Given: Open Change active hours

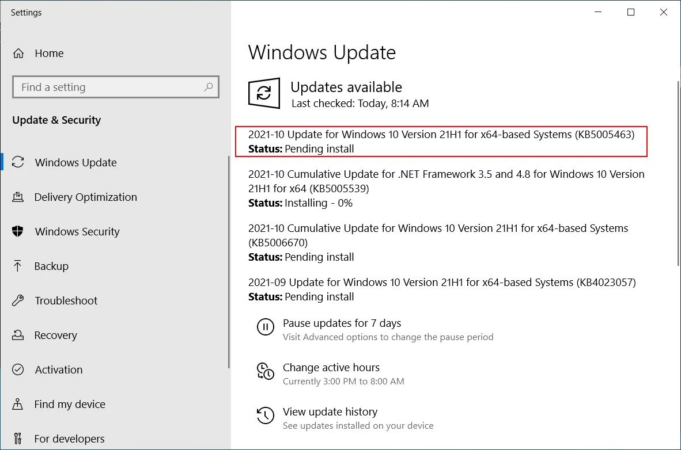Looking at the screenshot, I should click(331, 368).
